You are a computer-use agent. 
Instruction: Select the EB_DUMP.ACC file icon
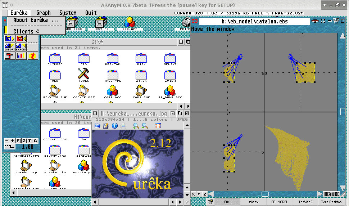[170, 92]
